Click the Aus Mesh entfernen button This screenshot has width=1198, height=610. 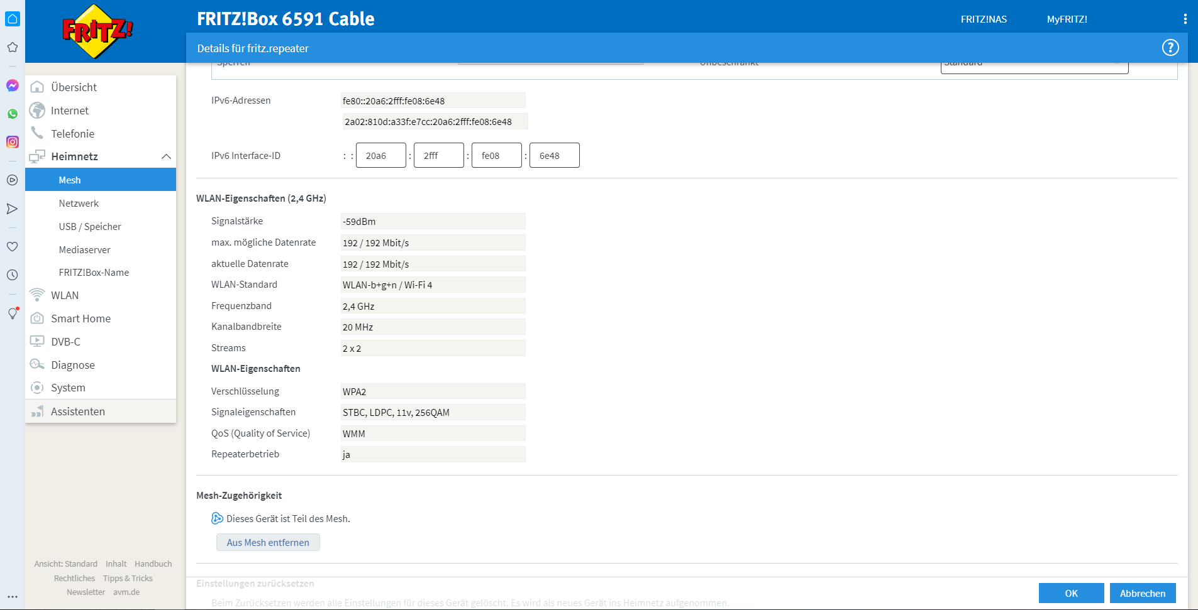pyautogui.click(x=268, y=542)
